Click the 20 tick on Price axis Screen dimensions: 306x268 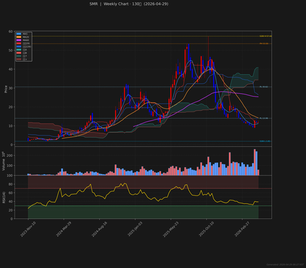(x=10, y=107)
